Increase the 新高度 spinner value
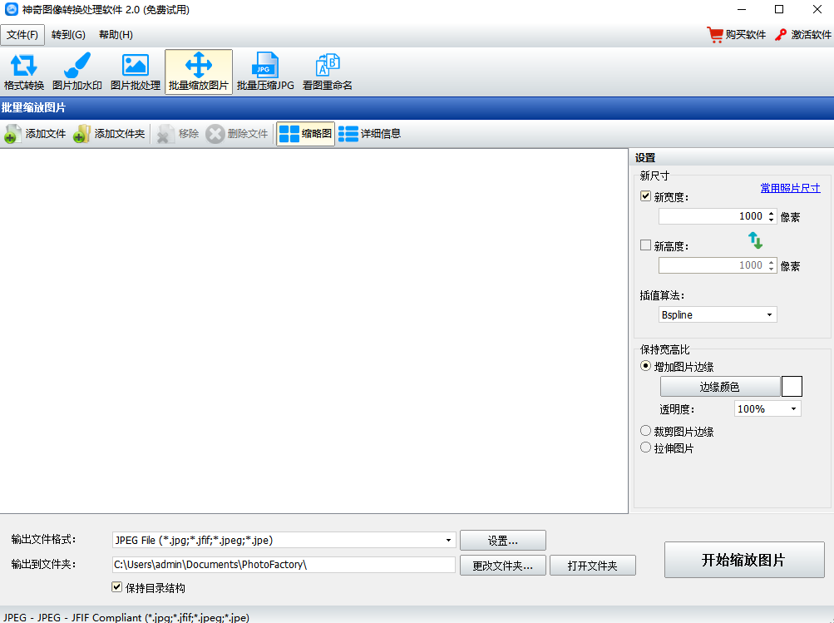 [x=772, y=262]
